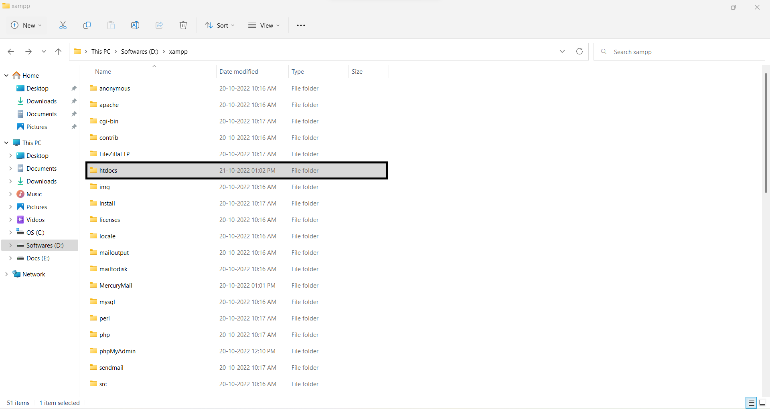Image resolution: width=770 pixels, height=409 pixels.
Task: Click the Copy icon in toolbar
Action: 87,25
